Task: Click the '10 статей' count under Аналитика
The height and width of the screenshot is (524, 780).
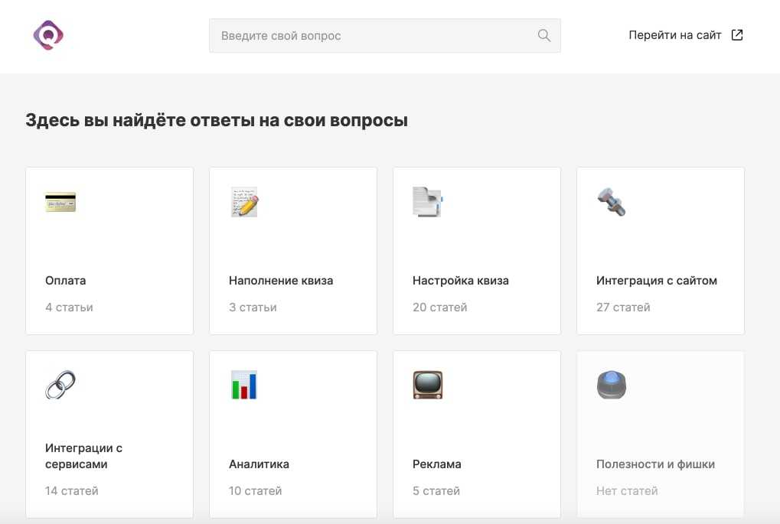Action: (255, 491)
